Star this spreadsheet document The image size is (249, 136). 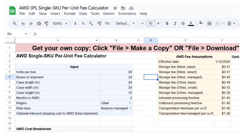tap(115, 8)
